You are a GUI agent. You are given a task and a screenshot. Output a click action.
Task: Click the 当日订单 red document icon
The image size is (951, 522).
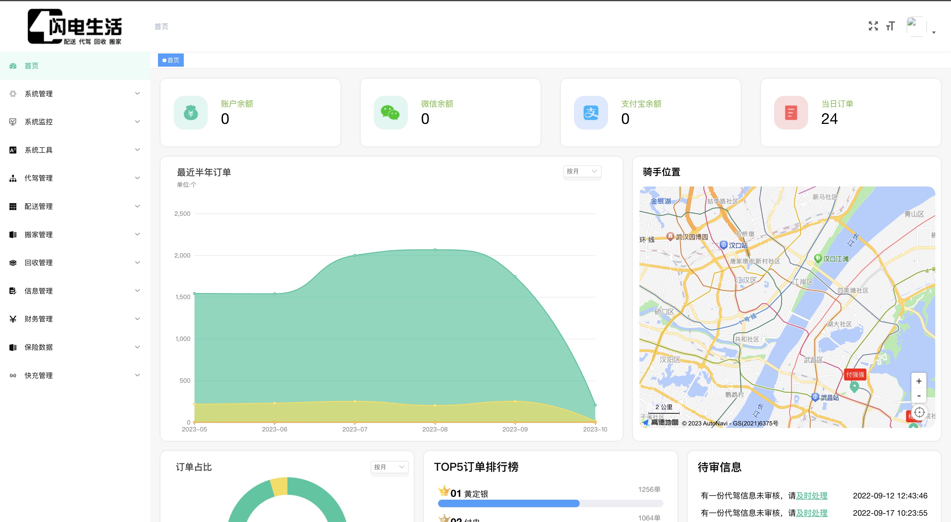pos(791,113)
